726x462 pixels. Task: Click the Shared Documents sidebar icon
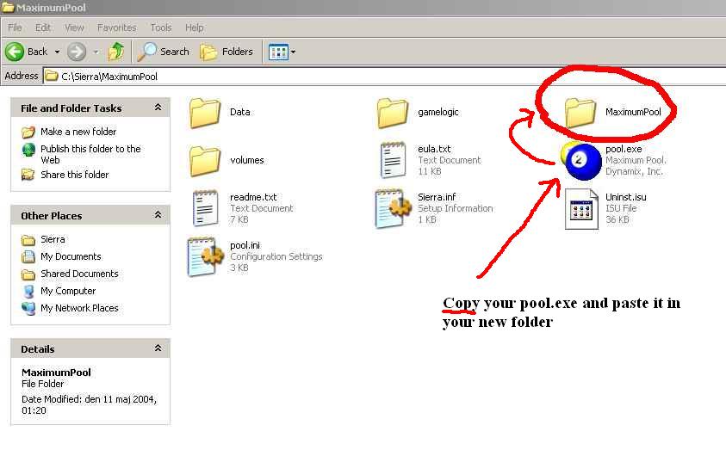[28, 274]
